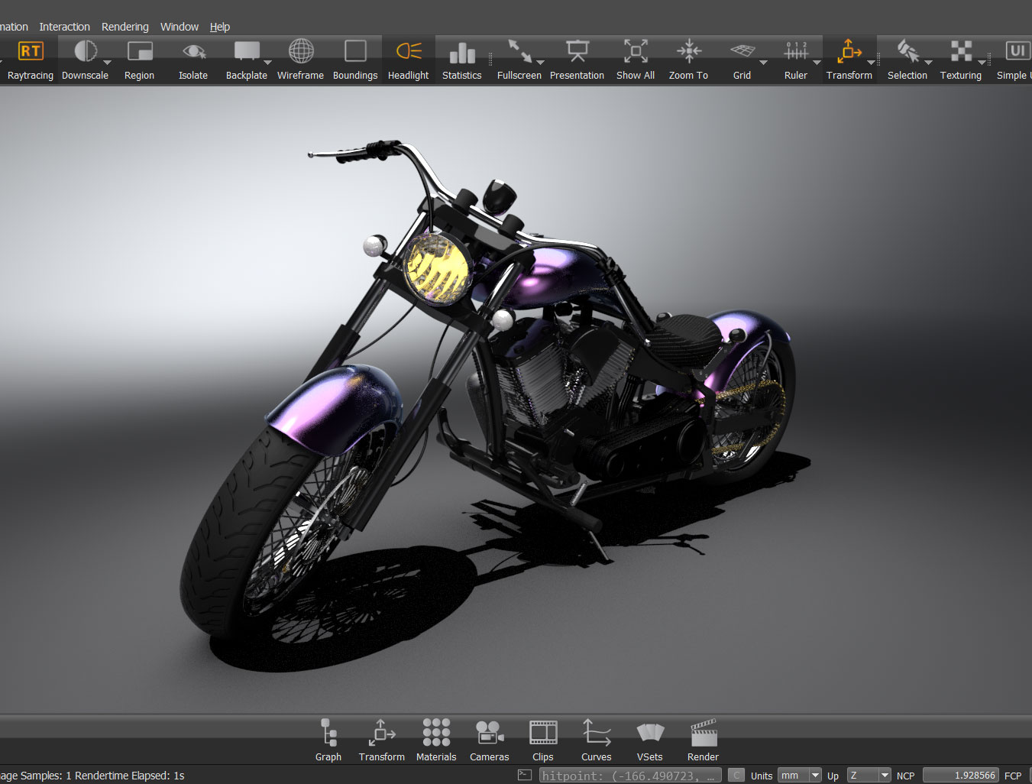Open the Units dropdown showing mm
The width and height of the screenshot is (1032, 784).
coord(800,776)
